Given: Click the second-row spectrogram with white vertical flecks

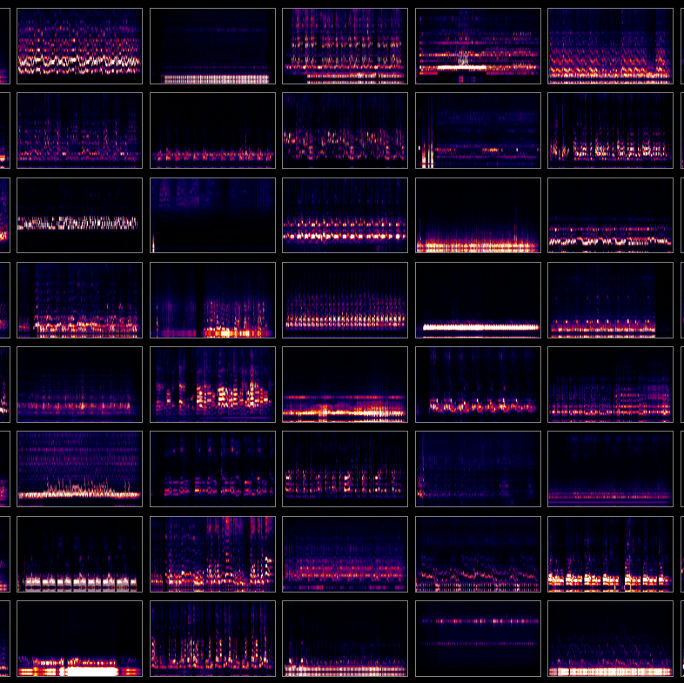Looking at the screenshot, I should tap(610, 131).
